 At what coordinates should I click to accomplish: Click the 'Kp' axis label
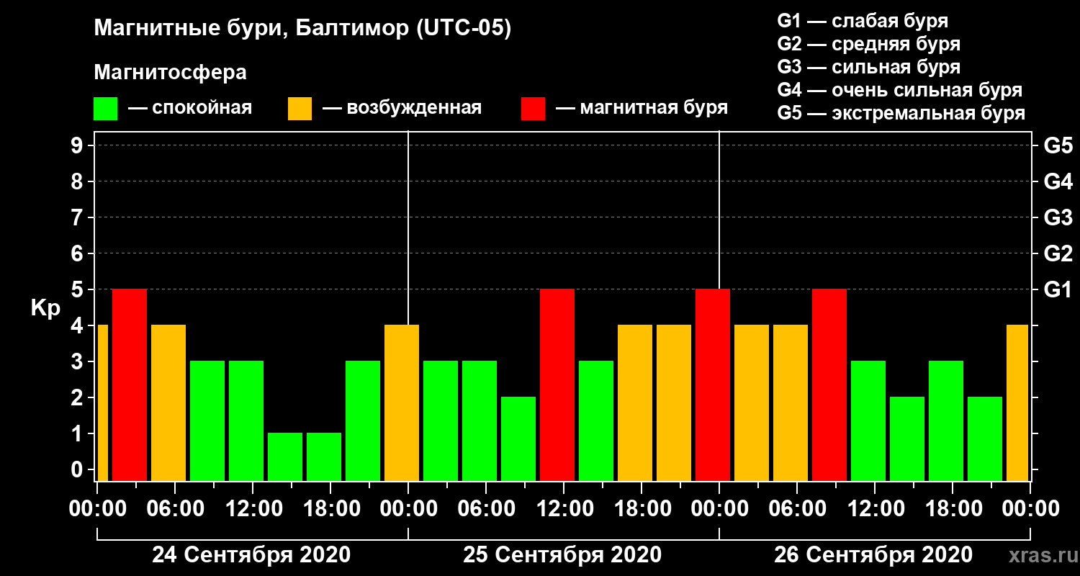[45, 307]
